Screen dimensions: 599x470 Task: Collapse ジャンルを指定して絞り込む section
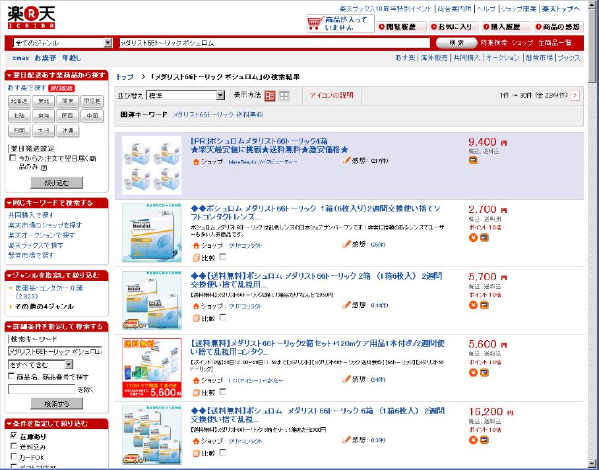[x=57, y=276]
